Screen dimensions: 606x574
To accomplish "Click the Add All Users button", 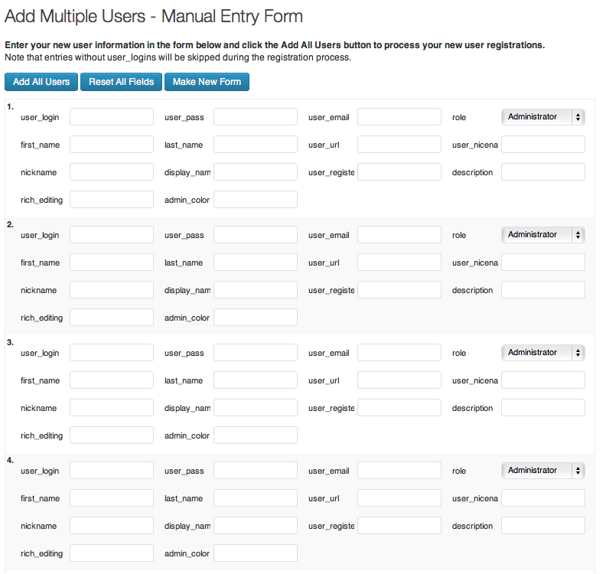I will [41, 82].
